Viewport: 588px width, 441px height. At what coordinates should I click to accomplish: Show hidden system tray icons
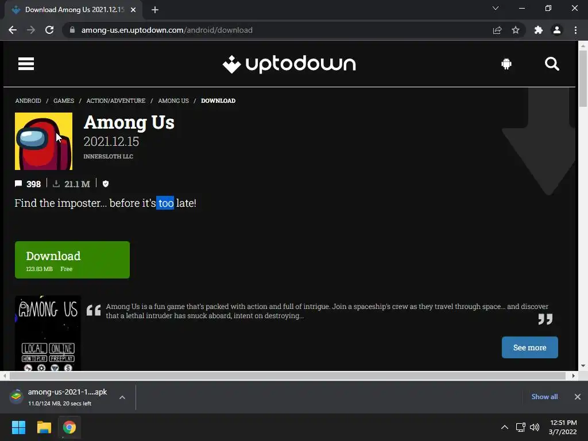coord(505,427)
